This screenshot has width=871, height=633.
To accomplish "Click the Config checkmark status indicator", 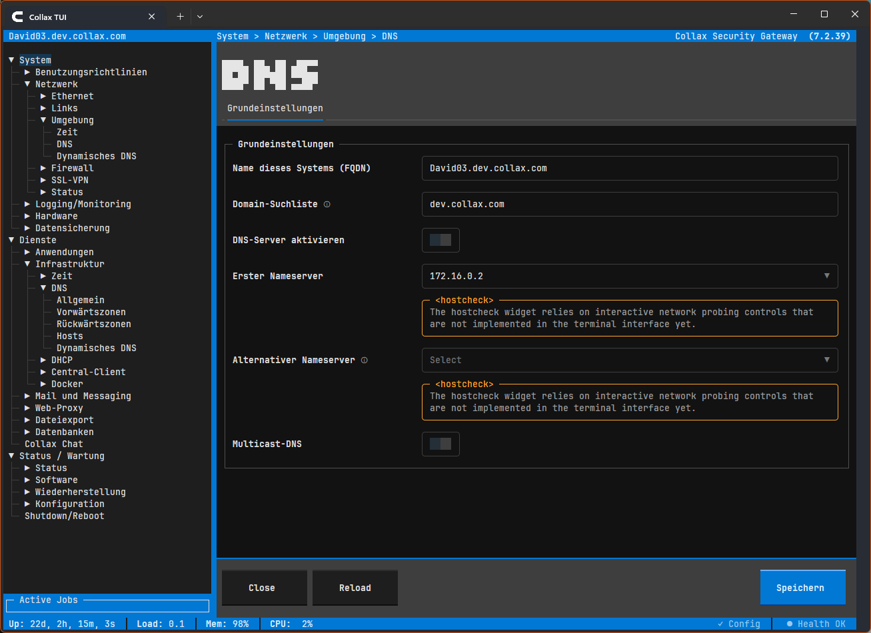I will coord(738,624).
